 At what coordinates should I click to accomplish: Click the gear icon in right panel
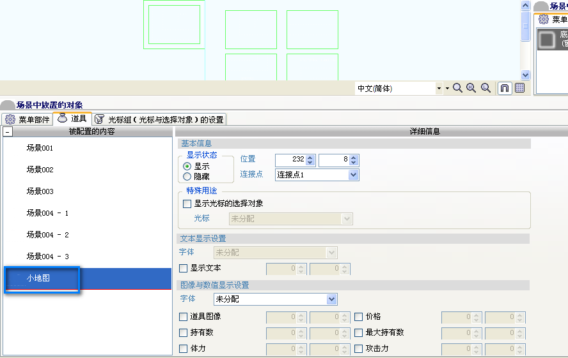(x=543, y=19)
